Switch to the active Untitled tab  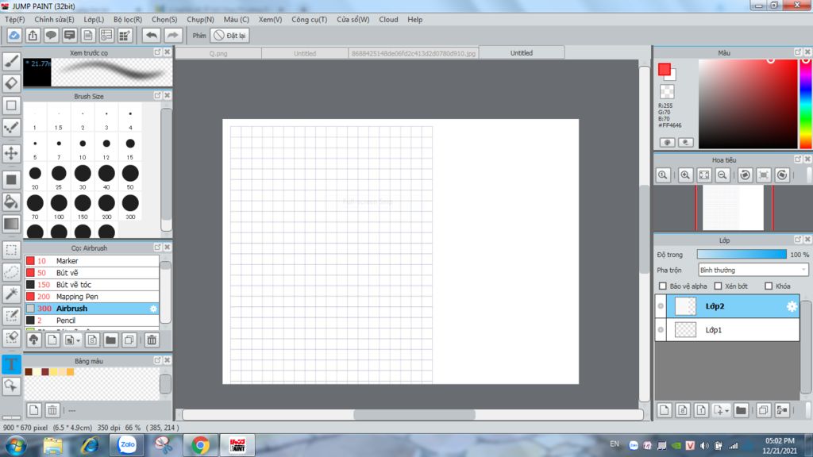pos(521,53)
